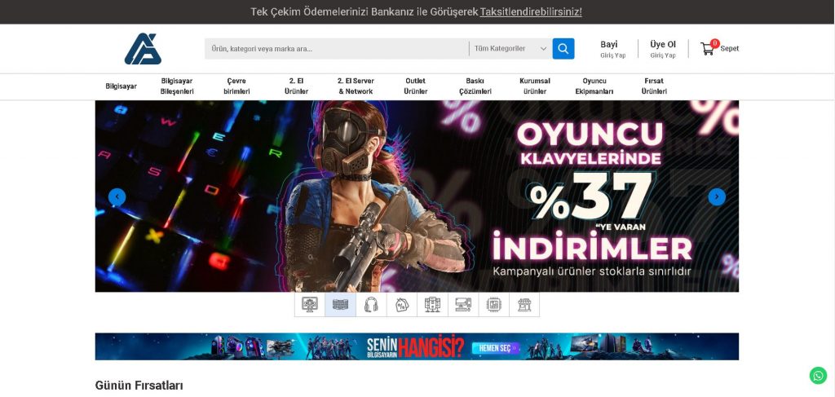Select the keyboard slide thumbnail icon
Viewport: 835px width, 397px height.
(x=340, y=305)
